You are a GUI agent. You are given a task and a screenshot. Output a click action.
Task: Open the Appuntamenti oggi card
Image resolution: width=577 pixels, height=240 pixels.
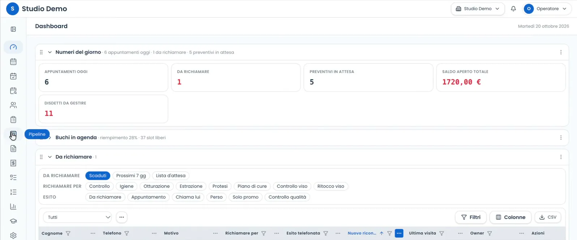(x=103, y=77)
